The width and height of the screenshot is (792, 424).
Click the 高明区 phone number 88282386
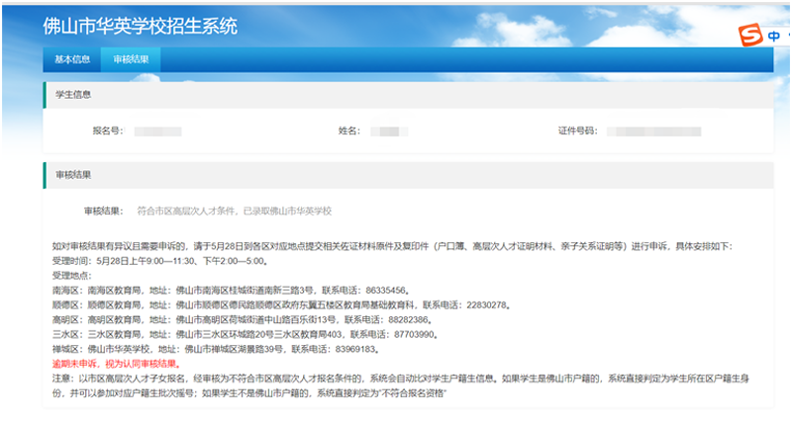pos(406,320)
